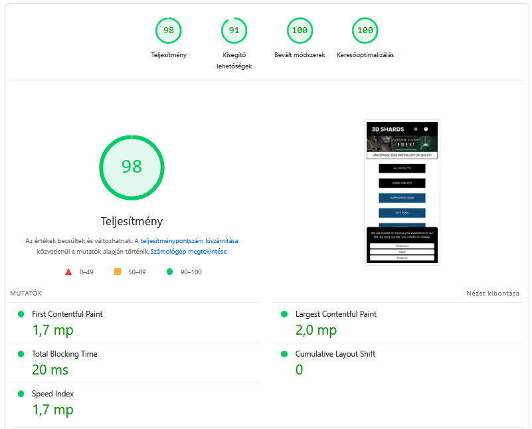Jump to Keresőoptimalizálás 100 score gauge
The image size is (532, 429).
(x=365, y=31)
